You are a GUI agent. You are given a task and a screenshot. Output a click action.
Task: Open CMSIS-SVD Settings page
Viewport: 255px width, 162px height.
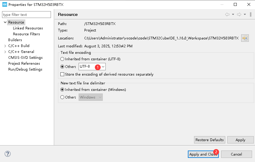[x=26, y=57]
